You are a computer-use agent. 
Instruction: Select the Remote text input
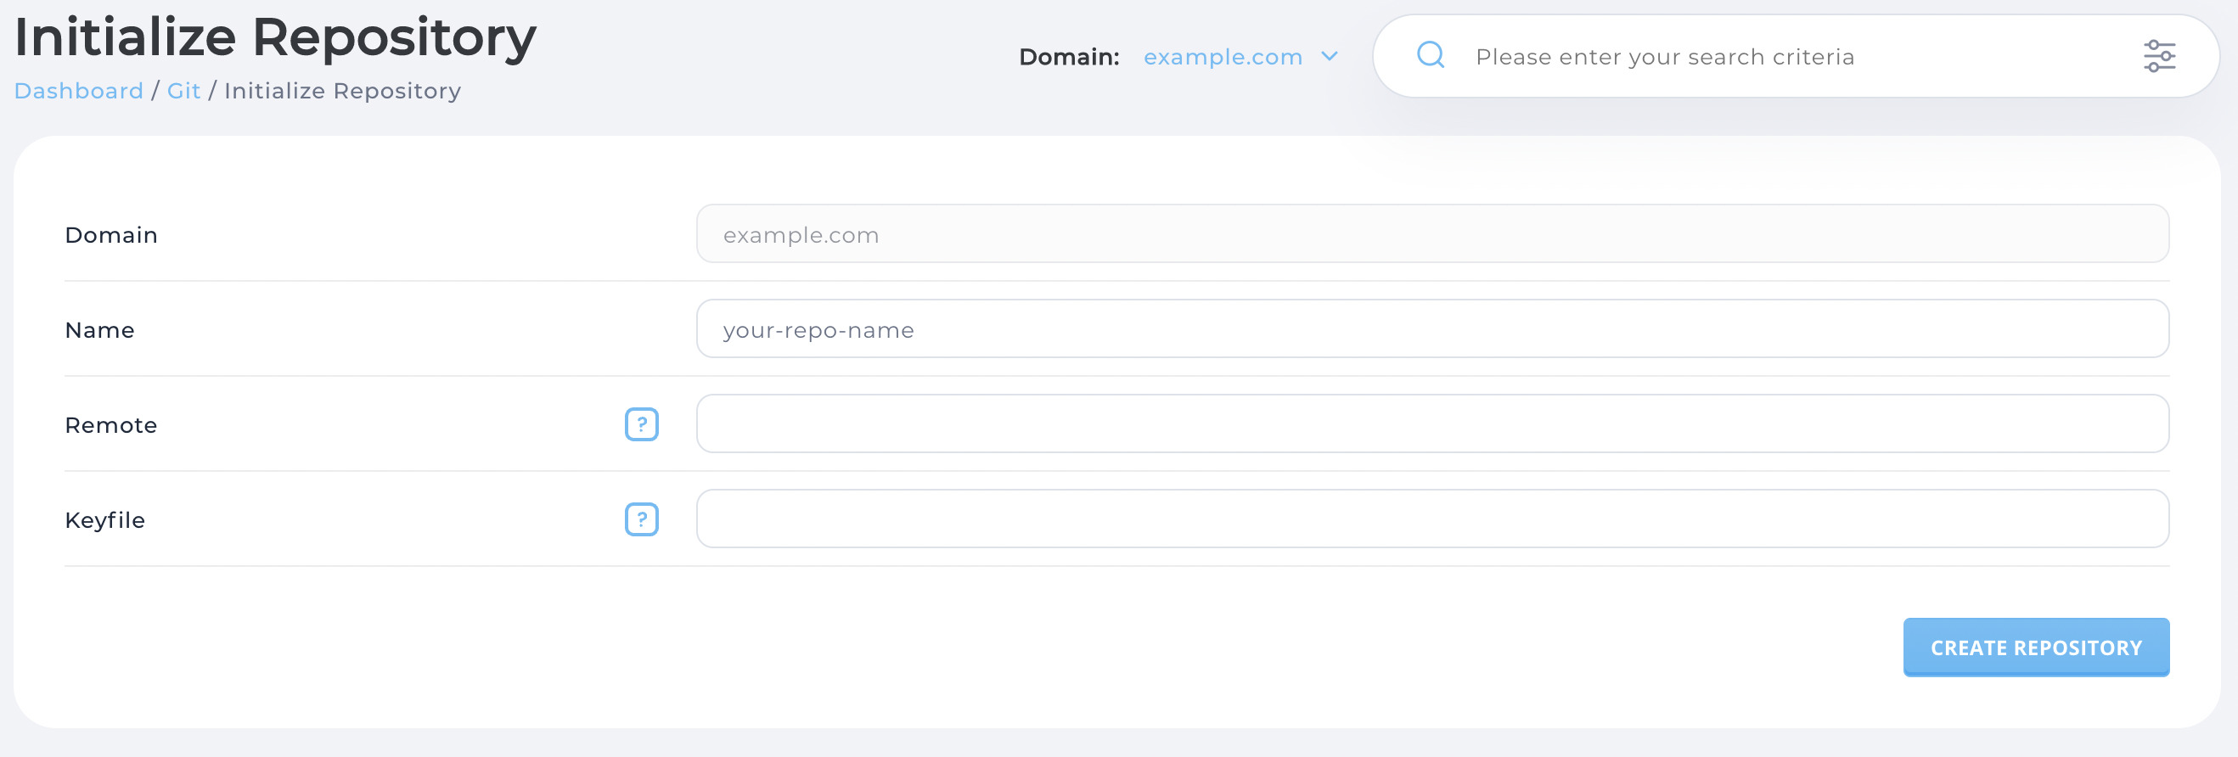coord(1431,424)
